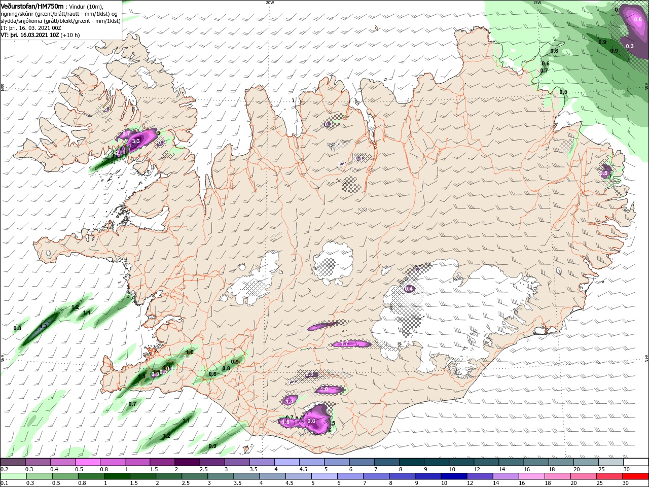
Task: Click the 'slydda/snjókoma' legend description line
Action: (60, 21)
